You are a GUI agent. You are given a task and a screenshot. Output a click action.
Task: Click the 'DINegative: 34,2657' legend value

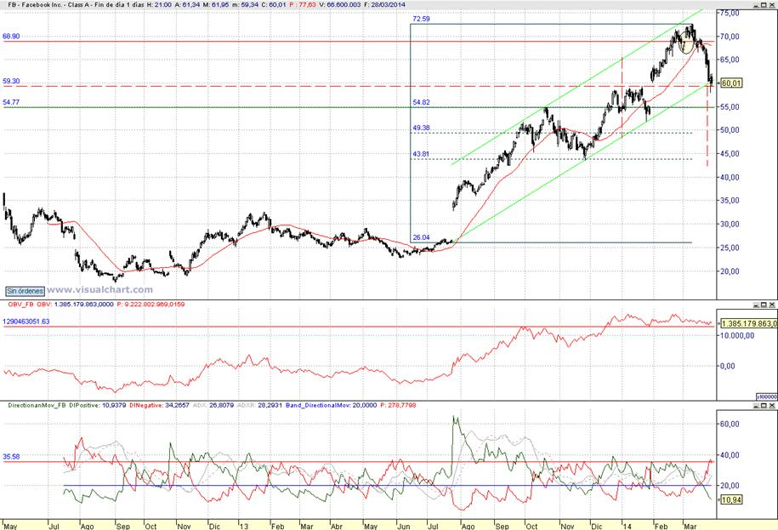tap(159, 406)
